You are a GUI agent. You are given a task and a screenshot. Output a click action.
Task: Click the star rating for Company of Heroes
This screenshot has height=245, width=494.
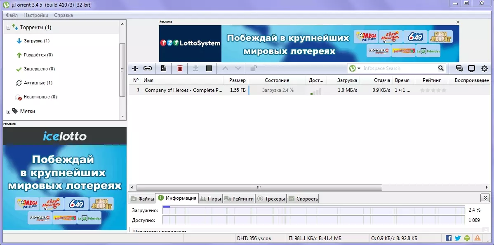[x=433, y=90]
